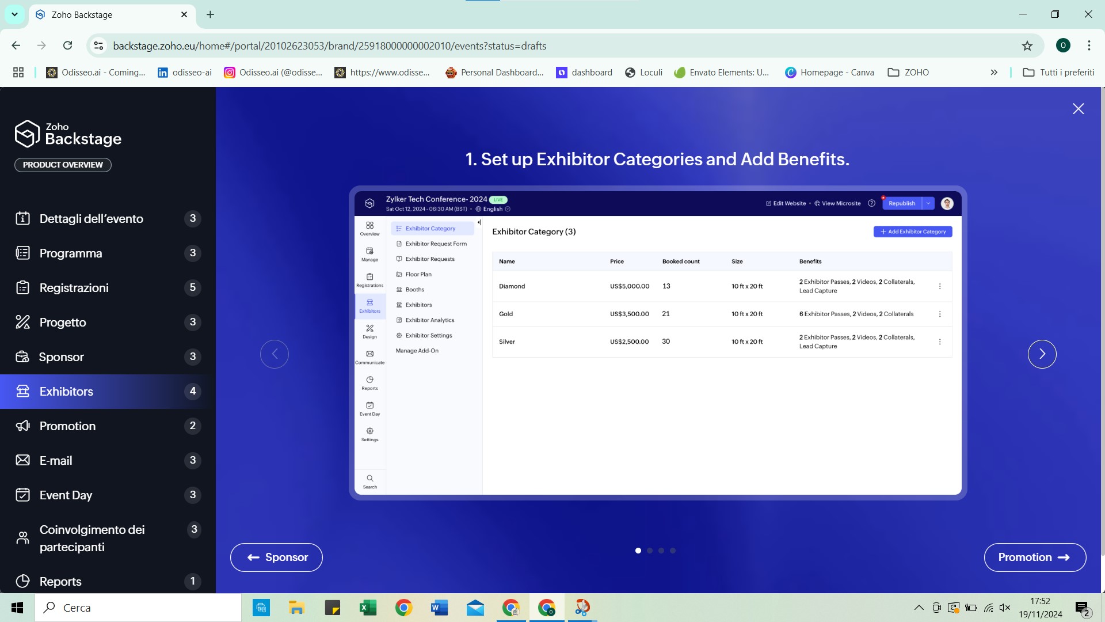Screen dimensions: 1105x622
Task: Select Event Day in the sidebar
Action: pos(108,495)
